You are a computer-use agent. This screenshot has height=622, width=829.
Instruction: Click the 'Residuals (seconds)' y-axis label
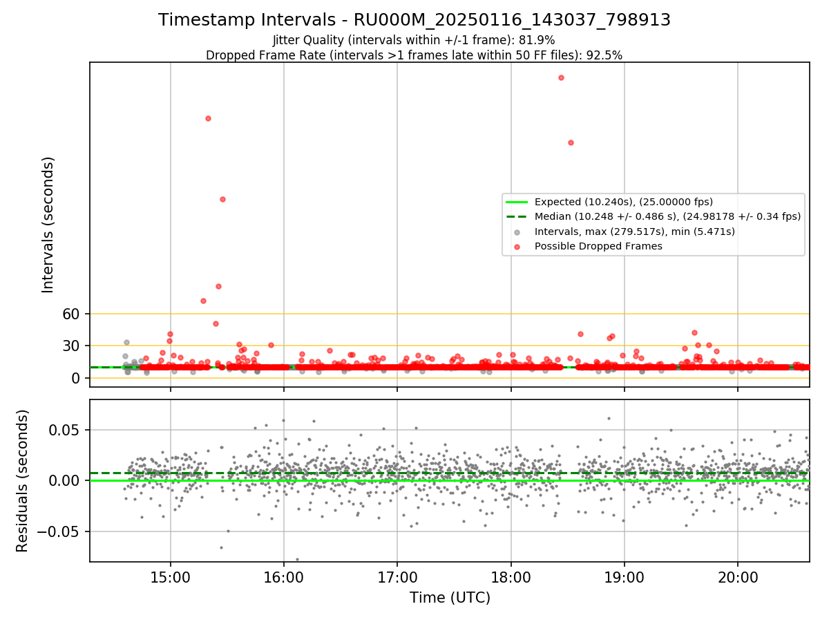[23, 480]
